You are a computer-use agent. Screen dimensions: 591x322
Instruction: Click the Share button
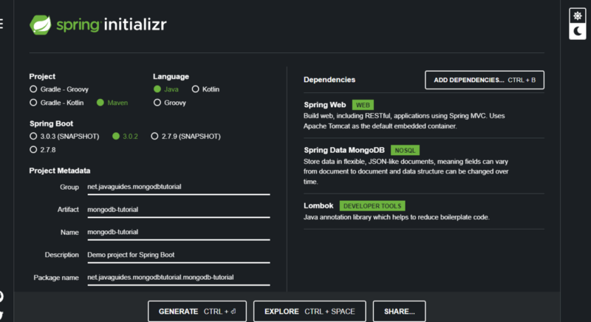pyautogui.click(x=399, y=312)
